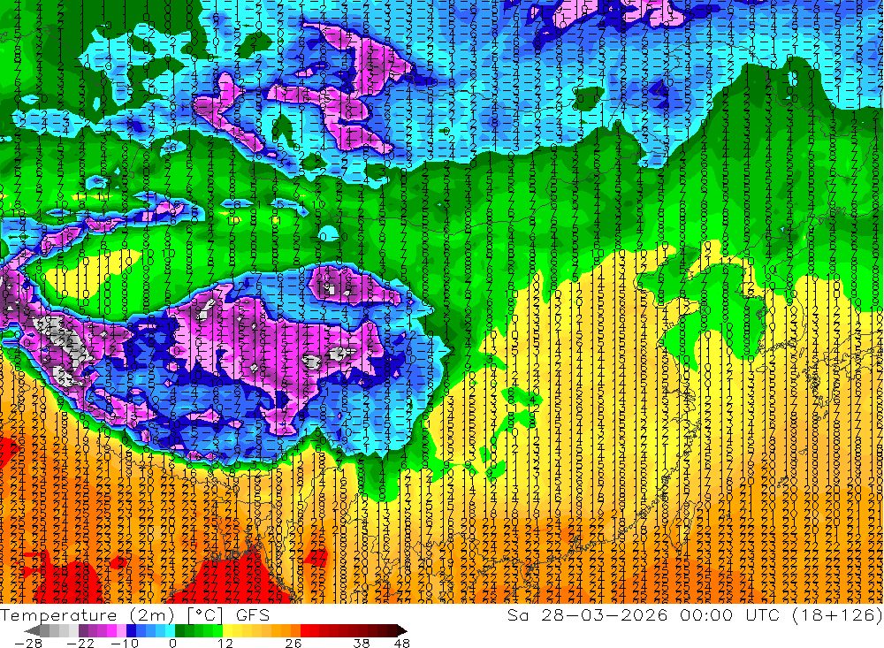This screenshot has height=648, width=884.
Task: Click the '[°C]' unit label
Action: (x=205, y=615)
